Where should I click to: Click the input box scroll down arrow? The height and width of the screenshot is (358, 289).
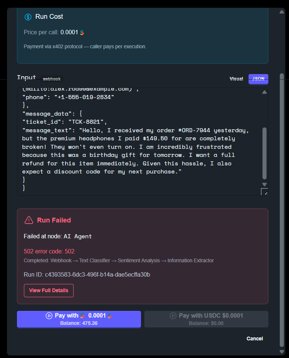[x=264, y=184]
